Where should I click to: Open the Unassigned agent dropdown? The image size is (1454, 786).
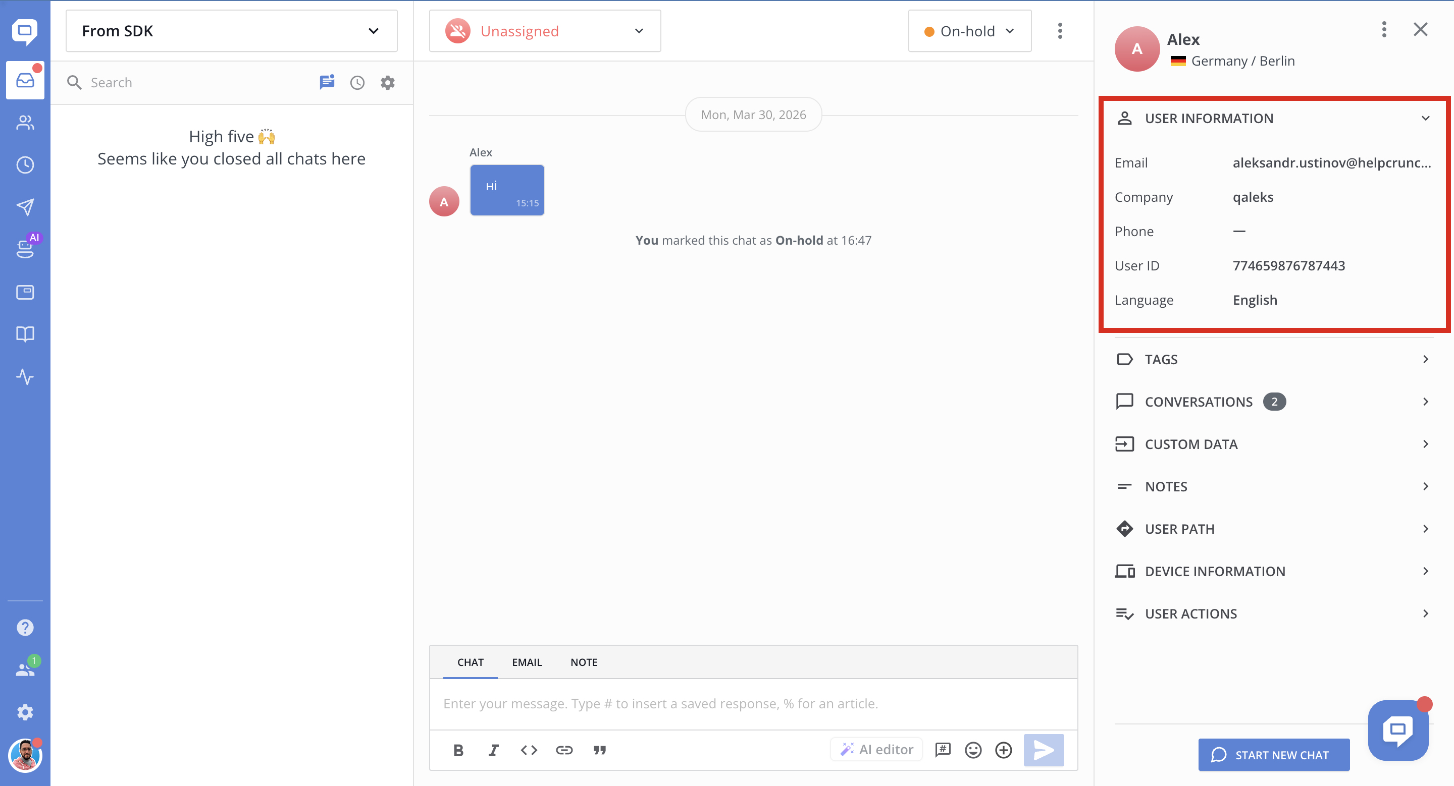[545, 31]
